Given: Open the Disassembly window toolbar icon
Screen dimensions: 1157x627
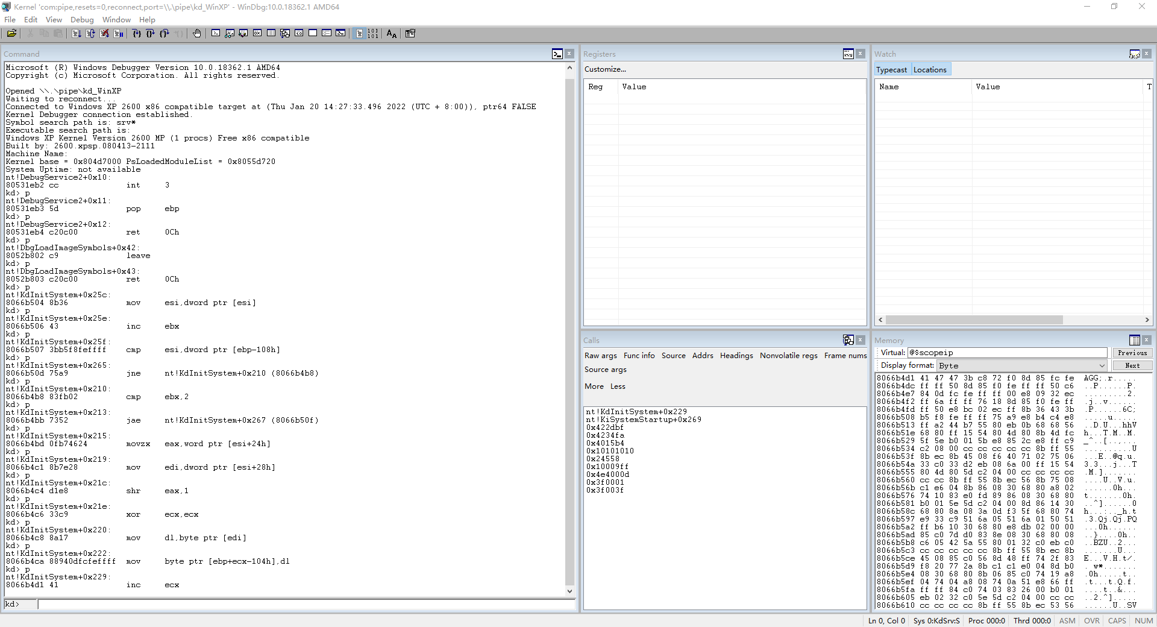Looking at the screenshot, I should [x=299, y=34].
